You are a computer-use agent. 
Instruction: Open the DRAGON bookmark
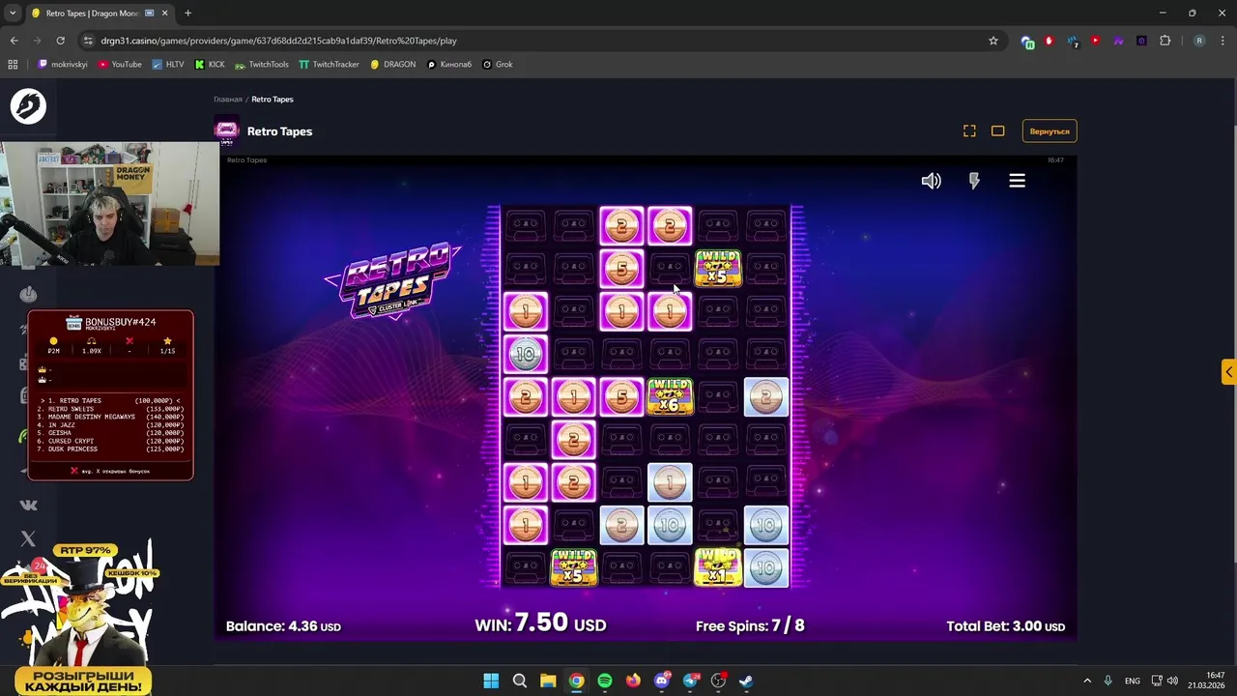click(392, 64)
